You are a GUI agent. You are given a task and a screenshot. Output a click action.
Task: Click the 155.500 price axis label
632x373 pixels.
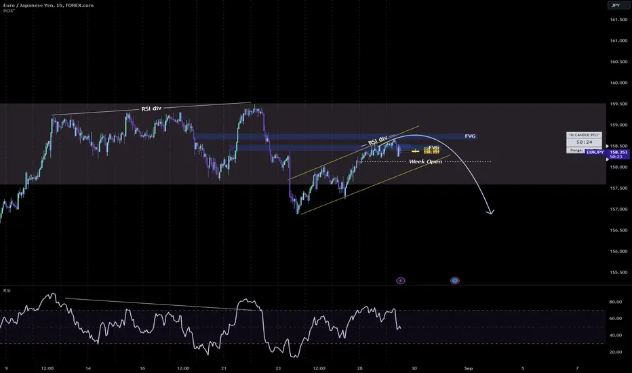[x=618, y=272]
